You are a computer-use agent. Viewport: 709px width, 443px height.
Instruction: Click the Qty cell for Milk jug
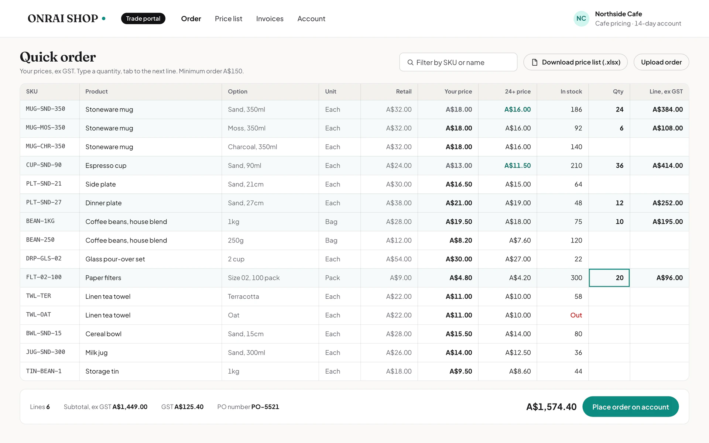point(609,353)
